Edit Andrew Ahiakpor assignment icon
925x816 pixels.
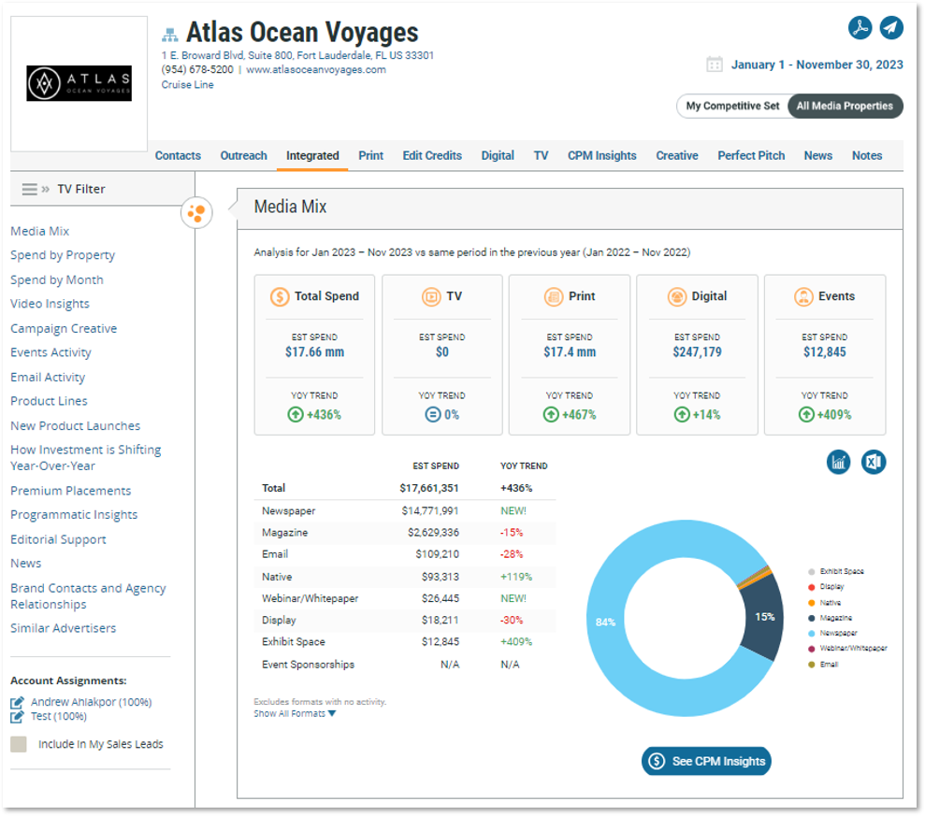pyautogui.click(x=17, y=702)
